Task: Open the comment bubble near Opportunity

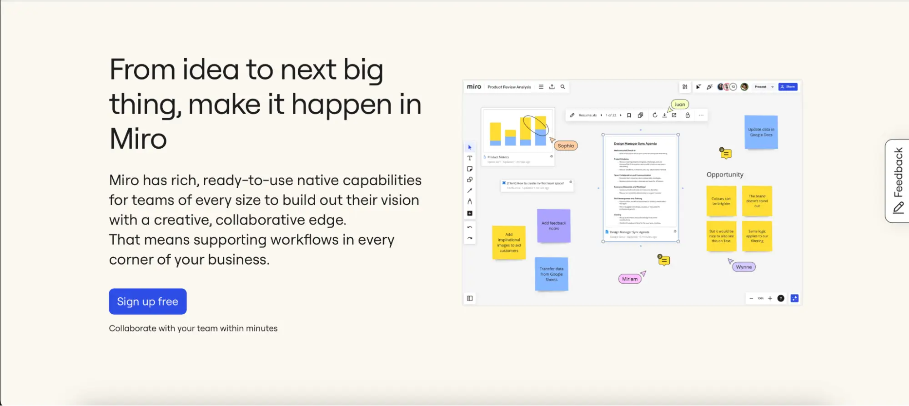Action: (x=726, y=154)
